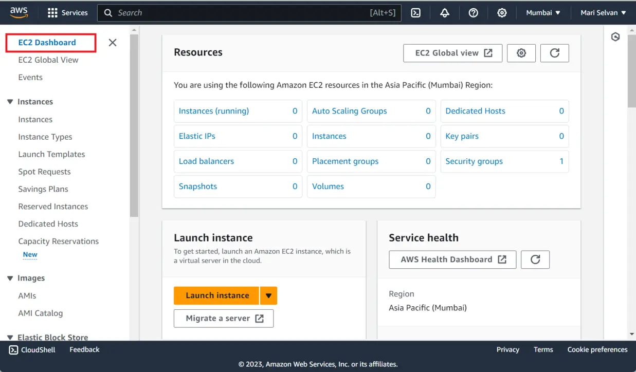Click the Security groups count 1
The image size is (636, 372).
click(x=561, y=161)
